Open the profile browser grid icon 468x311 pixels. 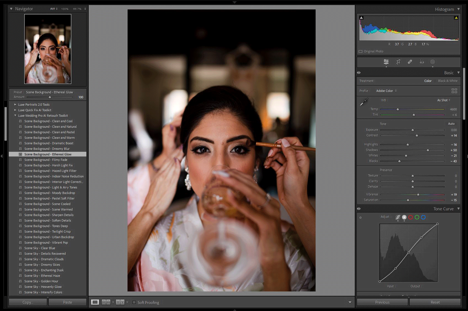click(x=454, y=91)
